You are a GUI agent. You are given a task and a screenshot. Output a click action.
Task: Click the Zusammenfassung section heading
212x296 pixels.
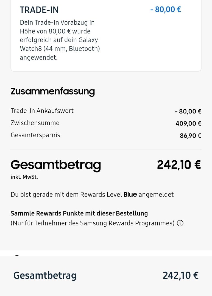point(52,91)
